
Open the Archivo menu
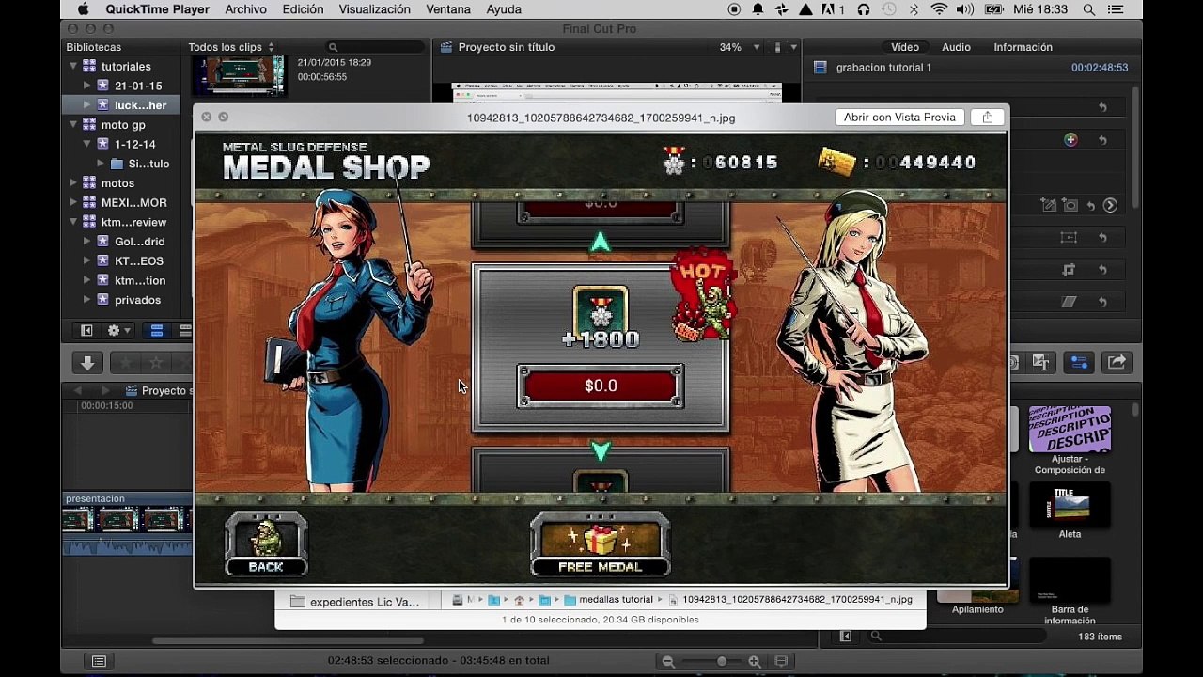pyautogui.click(x=244, y=9)
